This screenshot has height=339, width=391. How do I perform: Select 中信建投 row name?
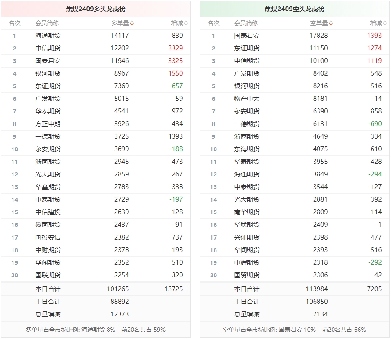click(x=48, y=212)
